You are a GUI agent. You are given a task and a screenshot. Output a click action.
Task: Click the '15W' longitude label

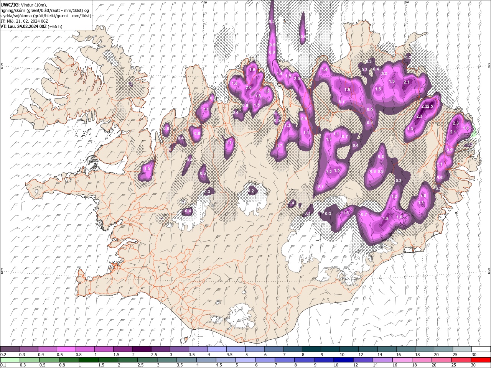click(x=406, y=2)
